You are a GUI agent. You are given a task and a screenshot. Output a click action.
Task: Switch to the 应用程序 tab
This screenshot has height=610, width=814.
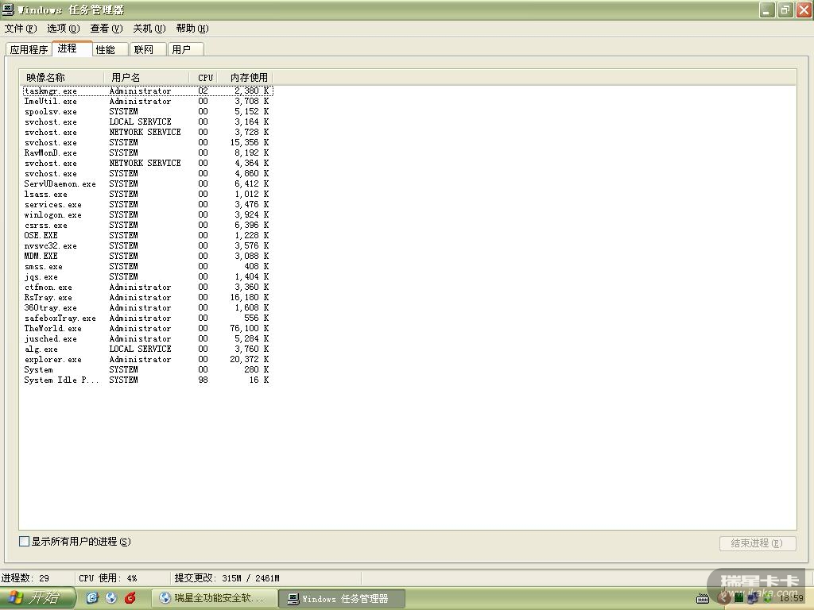[x=29, y=49]
